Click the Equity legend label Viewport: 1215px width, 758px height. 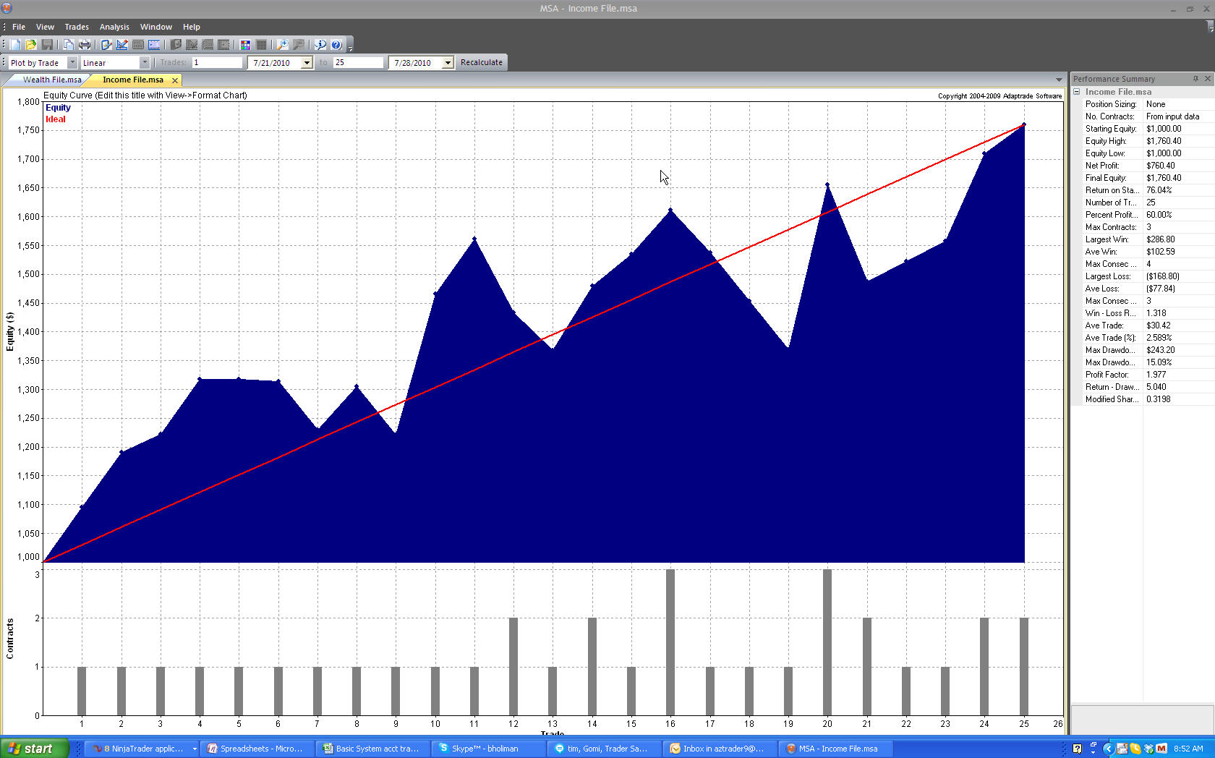point(58,108)
